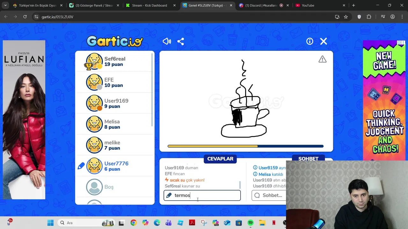This screenshot has height=229, width=408.
Task: Click the answers list scrollbar
Action: [240, 185]
